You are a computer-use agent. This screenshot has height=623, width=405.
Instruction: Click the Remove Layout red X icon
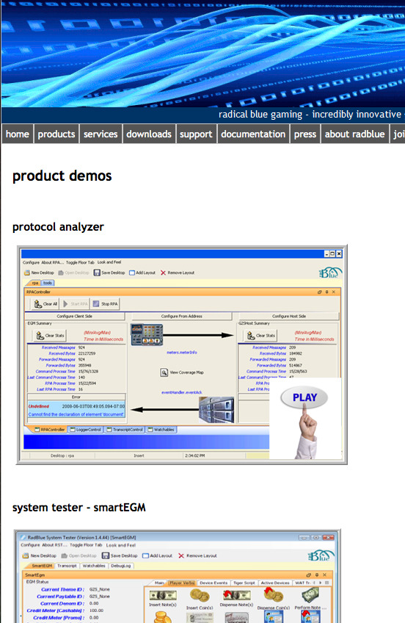163,273
